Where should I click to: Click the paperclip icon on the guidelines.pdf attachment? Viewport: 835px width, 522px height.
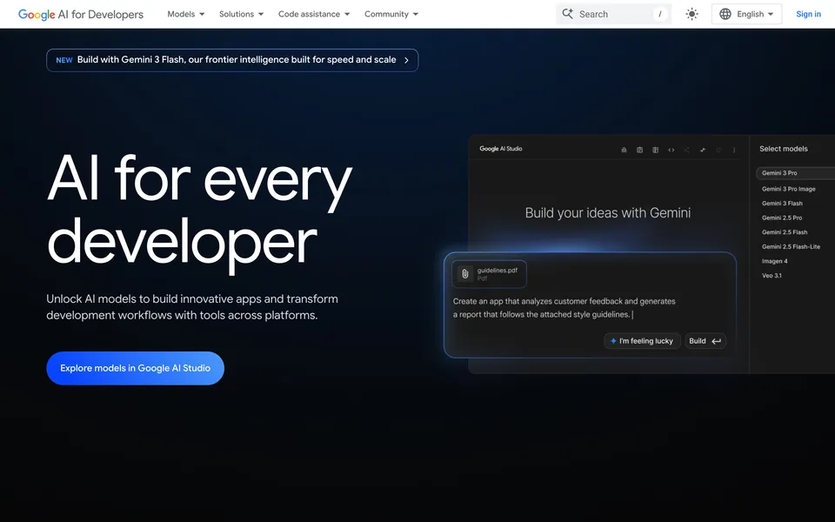pos(464,273)
